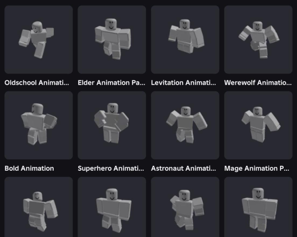The width and height of the screenshot is (297, 237).
Task: Click the Astronaut Animation title text
Action: click(x=184, y=168)
